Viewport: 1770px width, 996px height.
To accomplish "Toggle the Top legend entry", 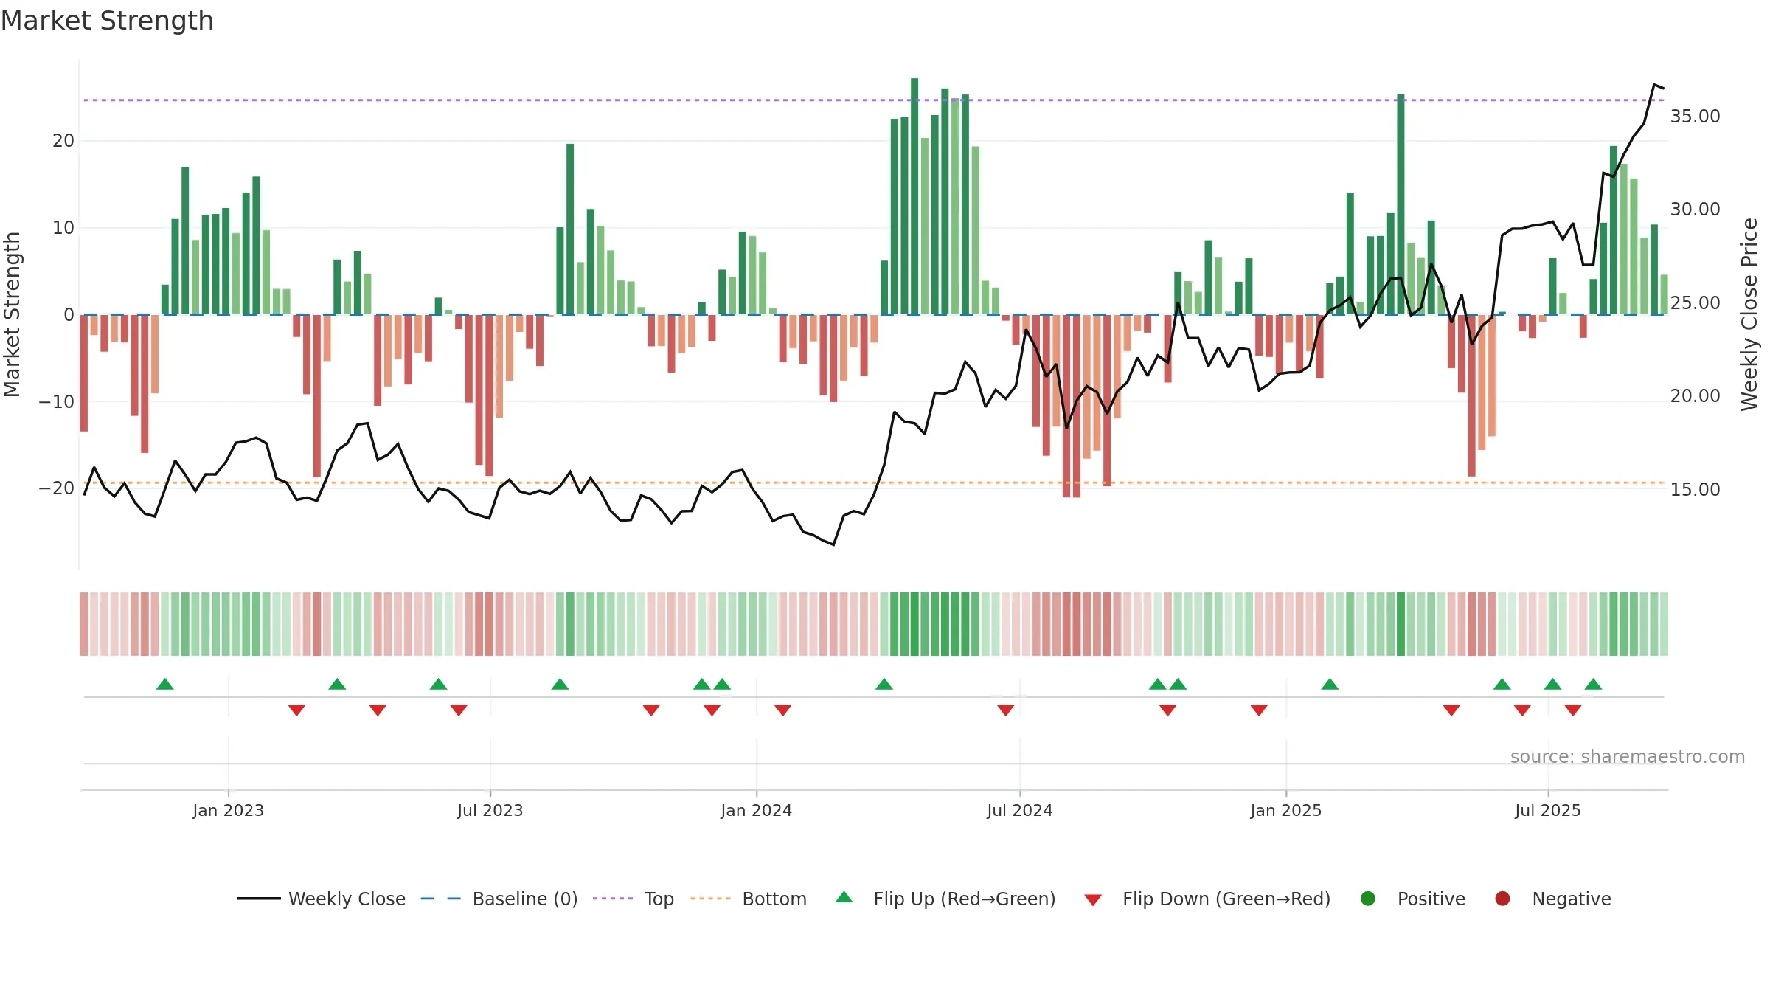I will [x=634, y=899].
